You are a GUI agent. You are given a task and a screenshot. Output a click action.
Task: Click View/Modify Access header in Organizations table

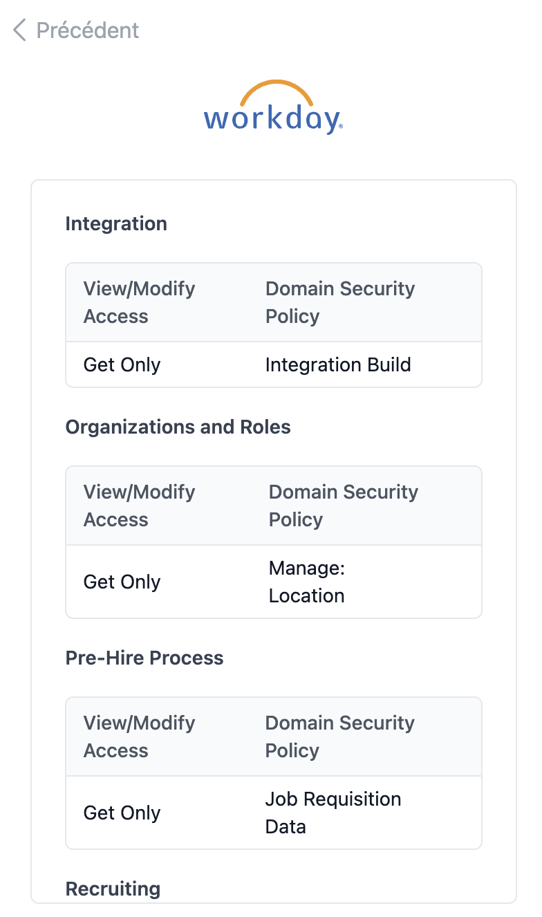click(140, 506)
